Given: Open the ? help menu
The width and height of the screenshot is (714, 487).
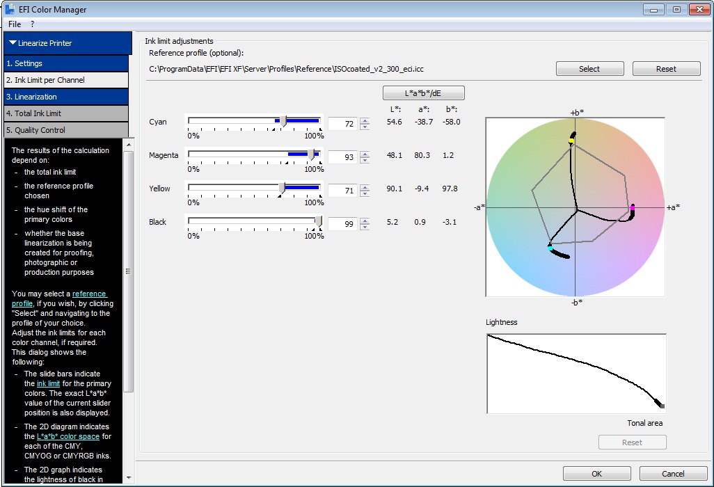Looking at the screenshot, I should click(x=32, y=24).
